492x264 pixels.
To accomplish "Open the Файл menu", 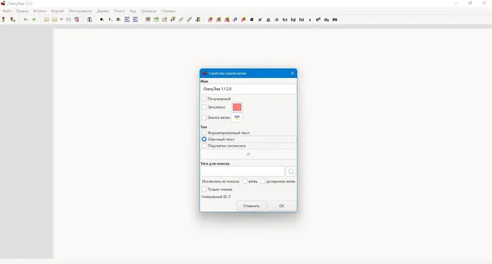I will click(x=7, y=11).
